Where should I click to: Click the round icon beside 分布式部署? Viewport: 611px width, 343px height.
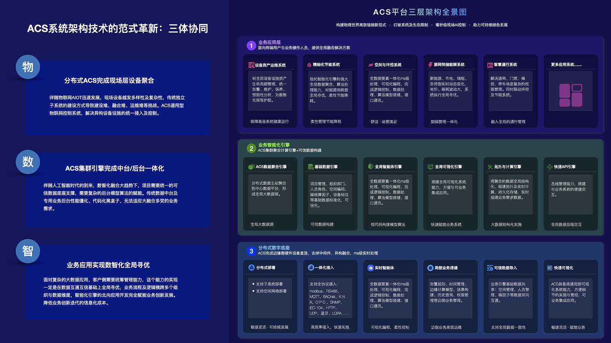(x=251, y=268)
